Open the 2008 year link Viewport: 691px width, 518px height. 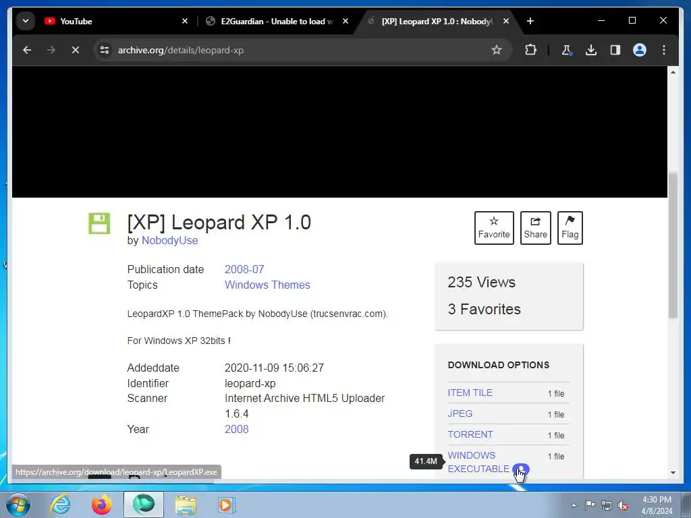pyautogui.click(x=237, y=429)
